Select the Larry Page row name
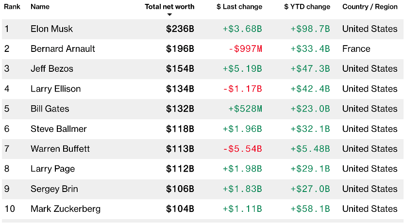 click(52, 169)
